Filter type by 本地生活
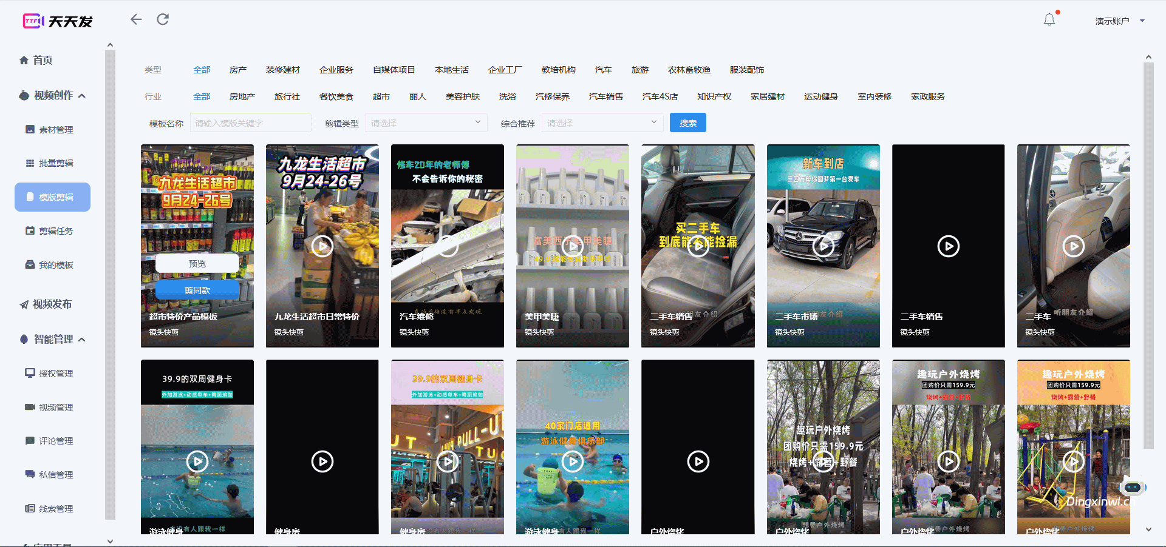The height and width of the screenshot is (547, 1166). [451, 70]
